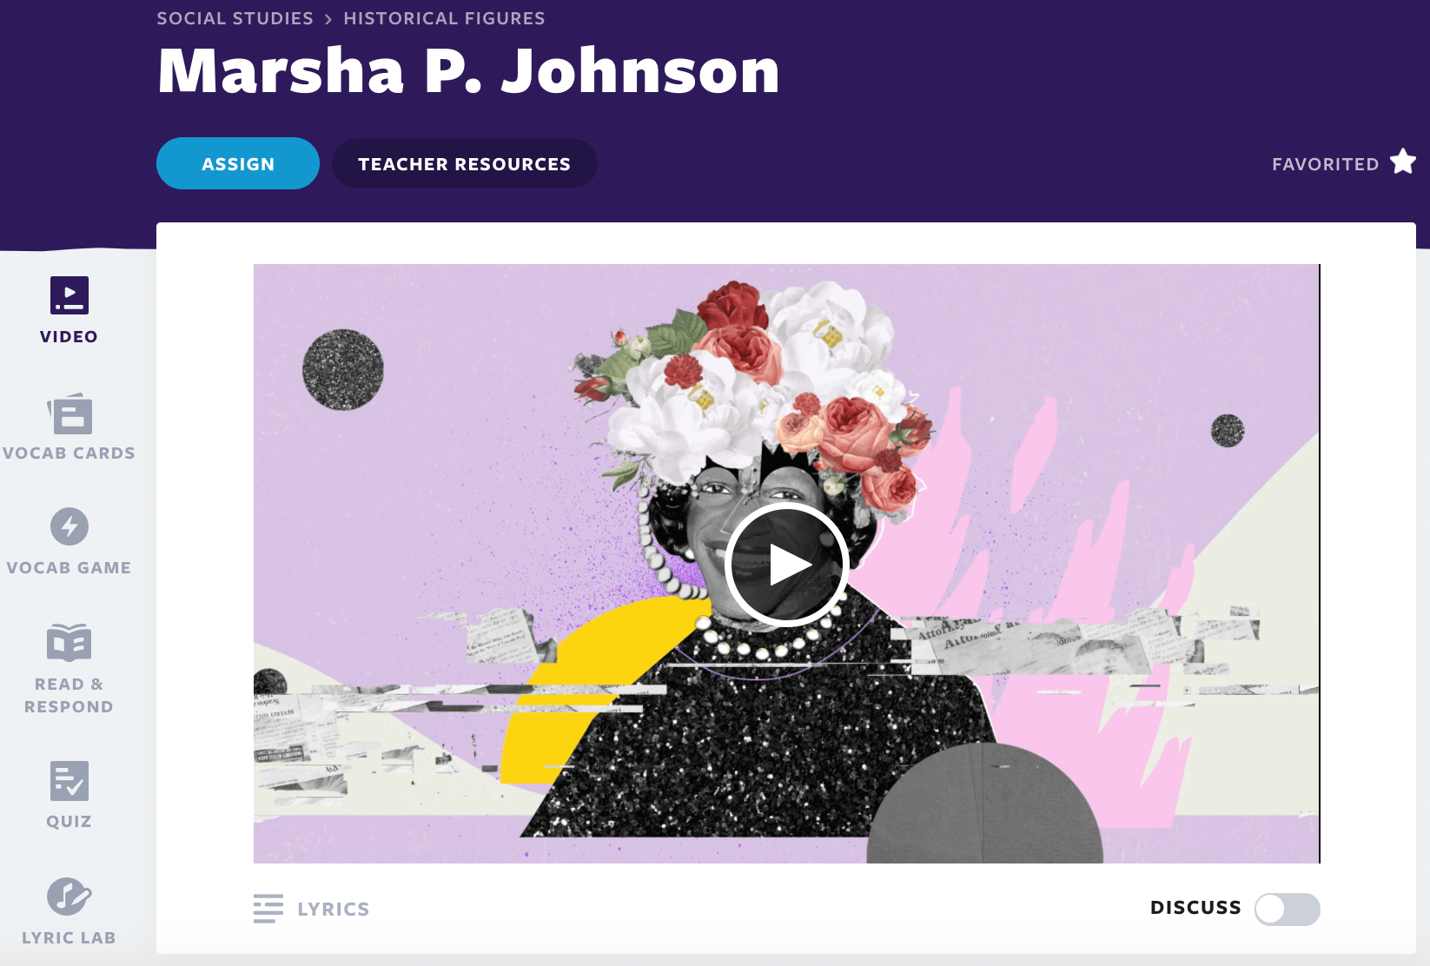Play the Marsha P. Johnson video
The width and height of the screenshot is (1430, 966).
786,565
